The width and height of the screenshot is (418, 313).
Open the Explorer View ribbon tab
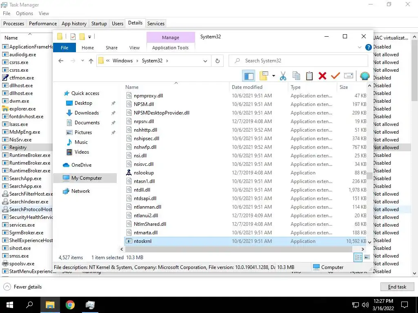pyautogui.click(x=134, y=48)
